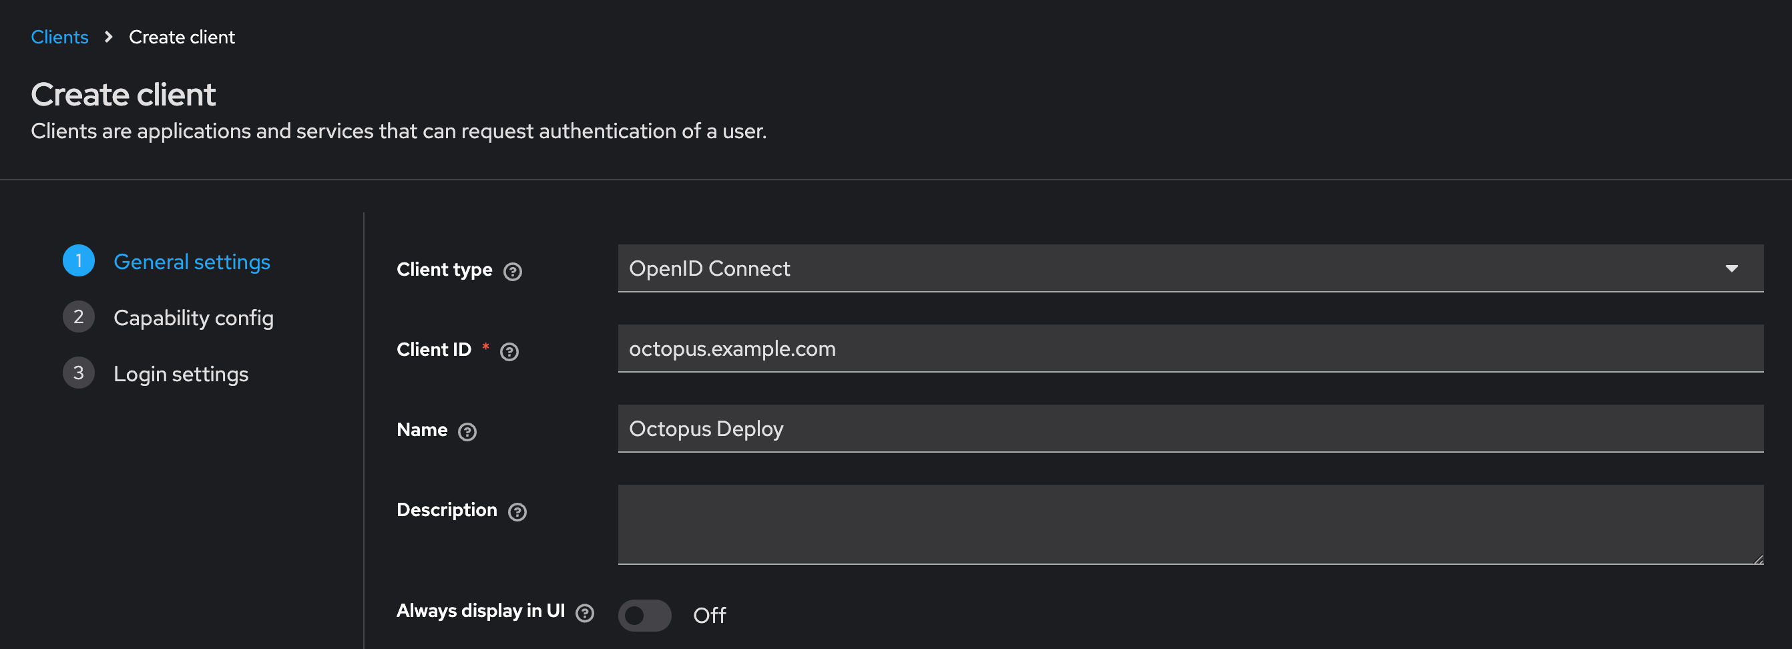1792x649 pixels.
Task: Navigate to Clients via the breadcrumb link
Action: pyautogui.click(x=59, y=36)
